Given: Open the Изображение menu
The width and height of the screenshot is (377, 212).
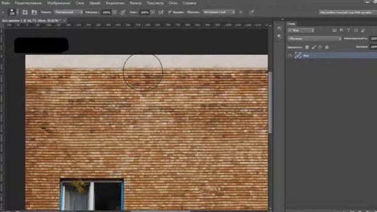Looking at the screenshot, I should pyautogui.click(x=59, y=3).
